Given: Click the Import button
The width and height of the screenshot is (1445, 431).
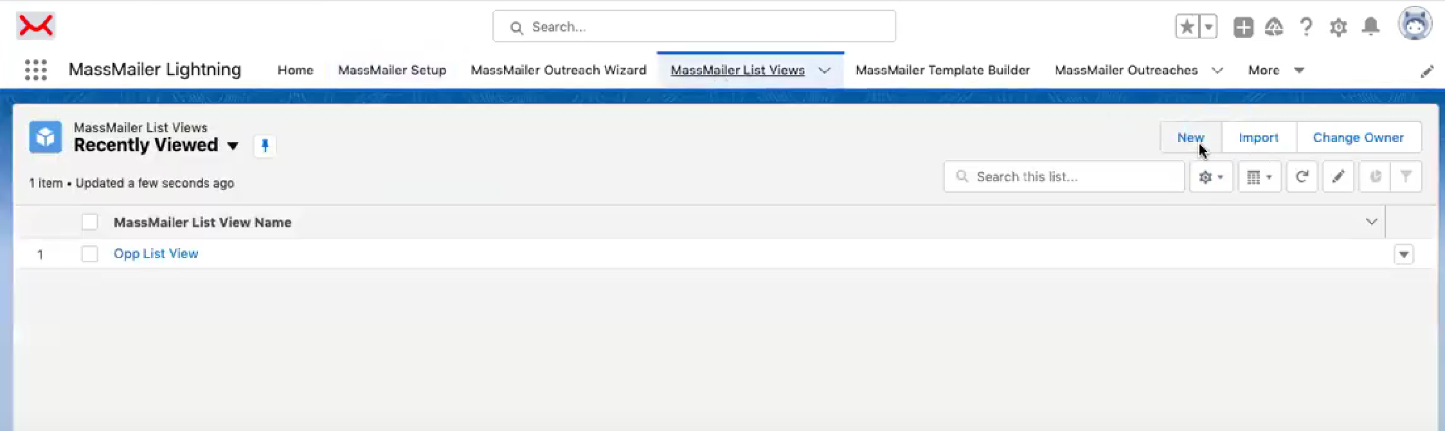Looking at the screenshot, I should click(1259, 137).
